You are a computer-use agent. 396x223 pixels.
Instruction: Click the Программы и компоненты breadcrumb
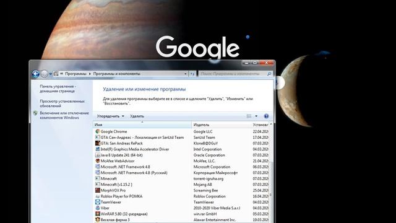(117, 74)
